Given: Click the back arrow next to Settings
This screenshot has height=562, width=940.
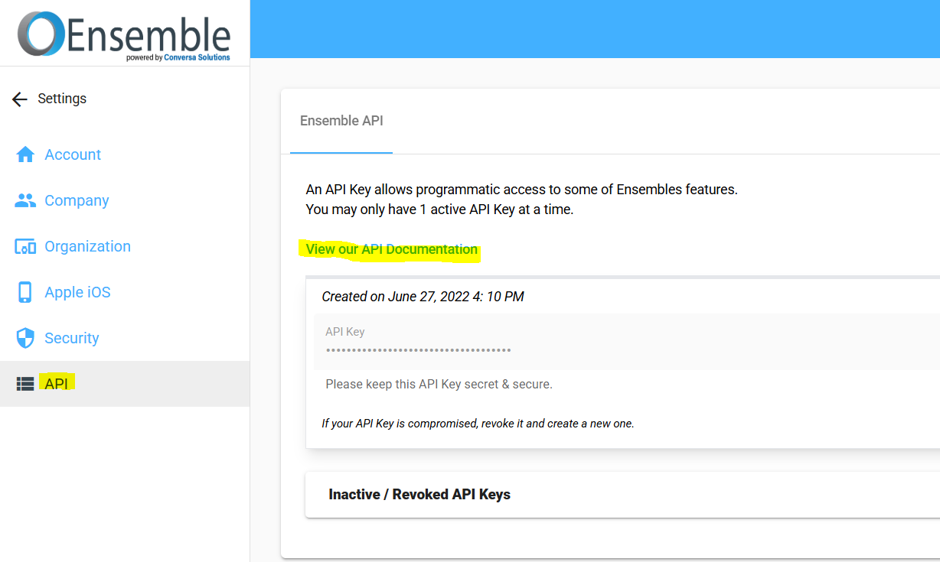Looking at the screenshot, I should (20, 99).
